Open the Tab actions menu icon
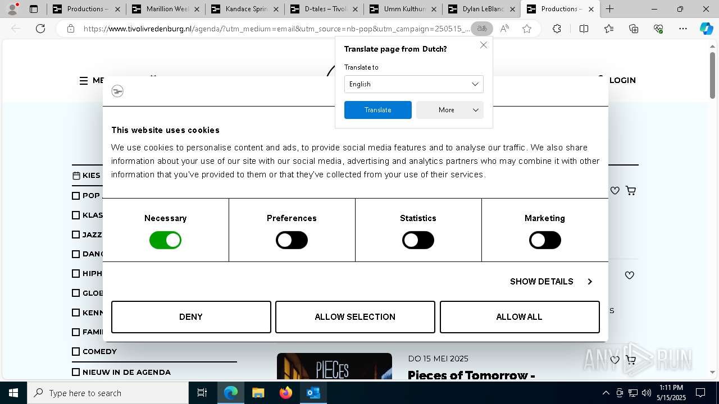This screenshot has width=719, height=404. pos(34,9)
